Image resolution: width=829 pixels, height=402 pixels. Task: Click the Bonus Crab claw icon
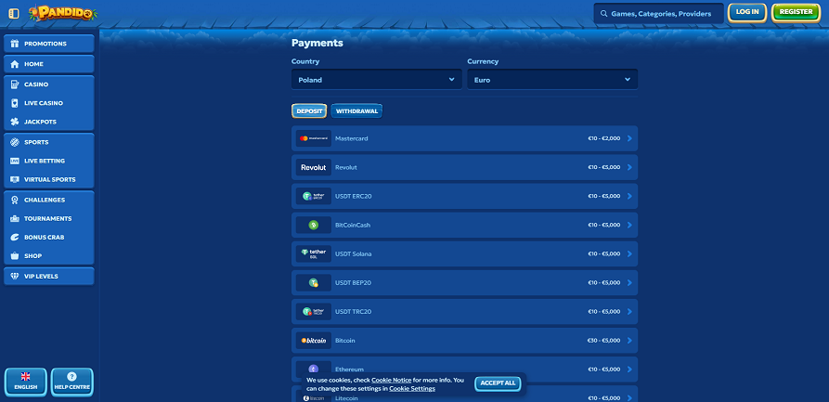click(15, 237)
